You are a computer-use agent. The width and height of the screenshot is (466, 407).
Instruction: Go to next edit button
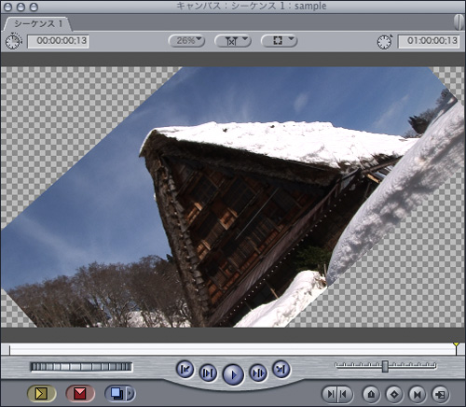(x=281, y=370)
